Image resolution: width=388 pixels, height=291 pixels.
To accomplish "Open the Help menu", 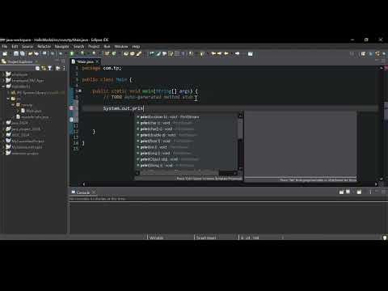I will point(136,46).
